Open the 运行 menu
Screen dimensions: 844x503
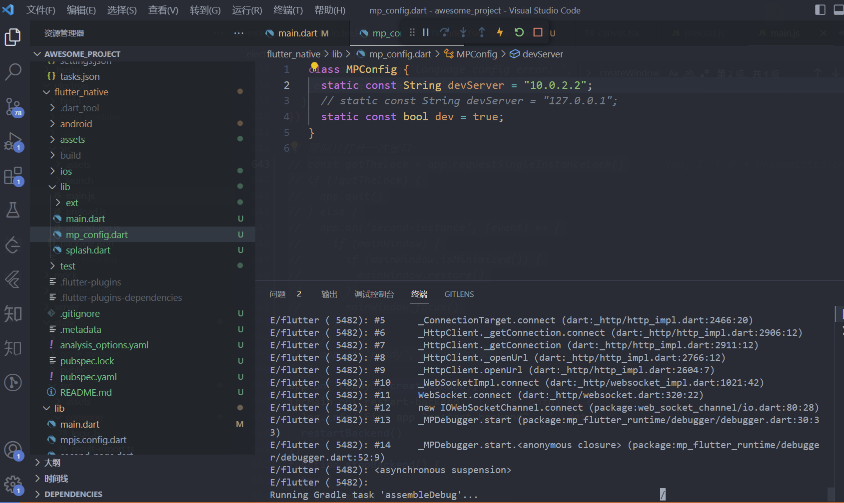[x=247, y=10]
